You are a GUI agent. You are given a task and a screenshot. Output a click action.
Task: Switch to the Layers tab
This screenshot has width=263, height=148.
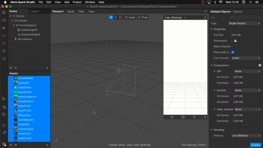pyautogui.click(x=35, y=11)
